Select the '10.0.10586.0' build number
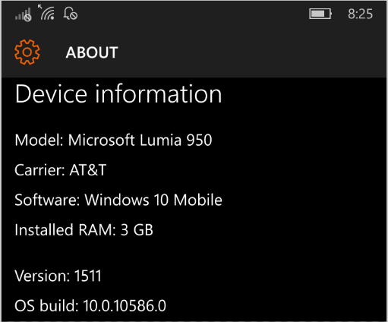388x322 pixels. [x=125, y=305]
